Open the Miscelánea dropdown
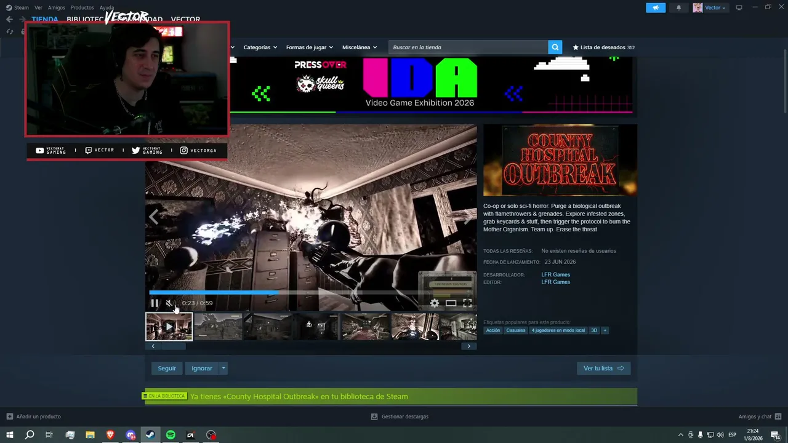788x443 pixels. [x=360, y=47]
